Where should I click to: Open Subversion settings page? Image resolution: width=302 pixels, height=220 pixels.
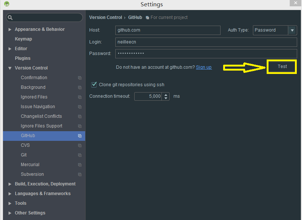pyautogui.click(x=32, y=174)
